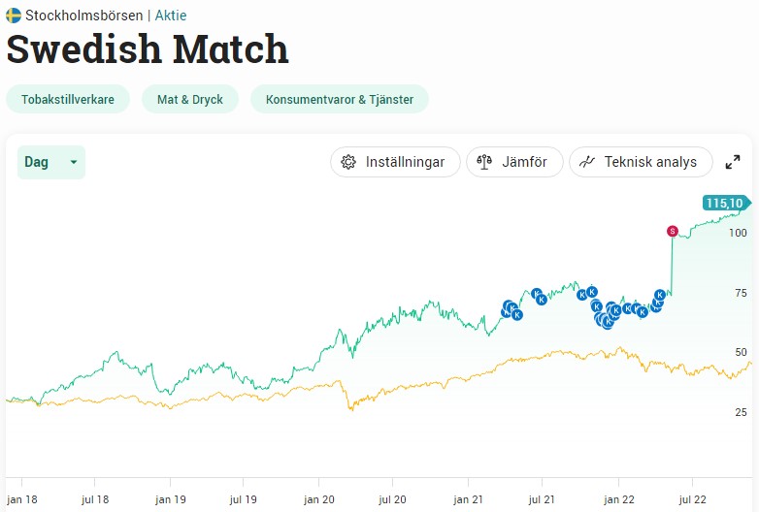Follow the Aktie link

click(x=171, y=16)
